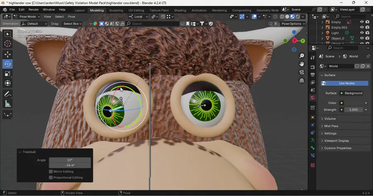
Task: Open the Bone Constraints properties tab
Action: coord(312,155)
